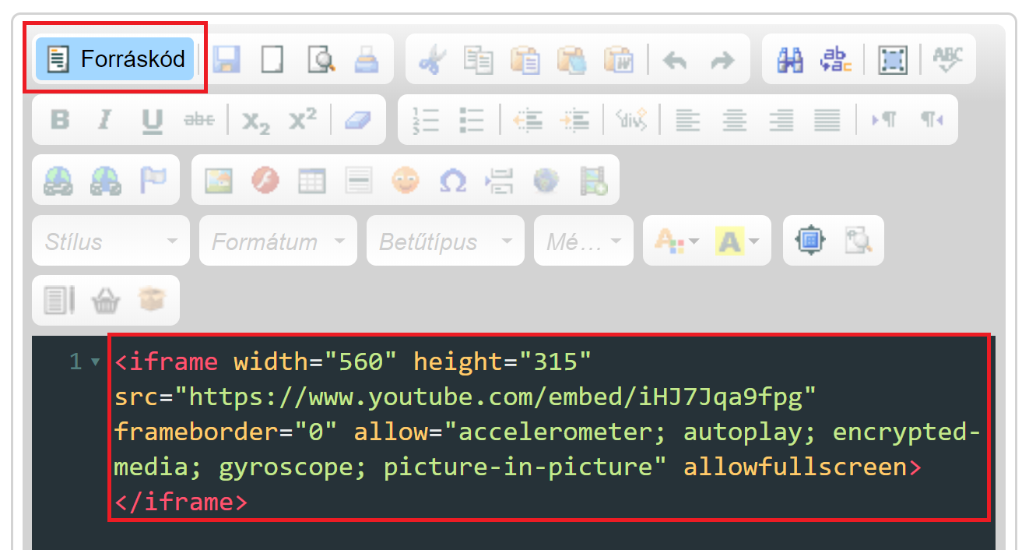The width and height of the screenshot is (1036, 550).
Task: Open the Formátum dropdown
Action: [x=278, y=241]
